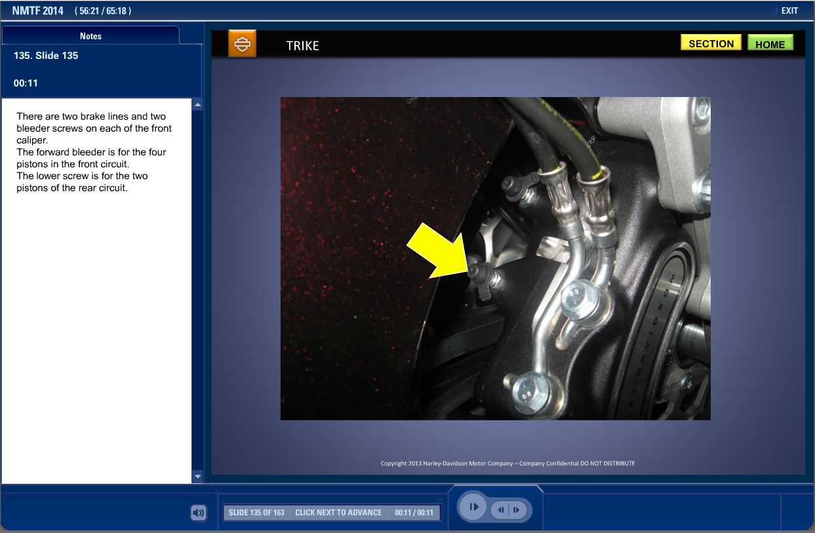Exit the course via EXIT

[789, 10]
